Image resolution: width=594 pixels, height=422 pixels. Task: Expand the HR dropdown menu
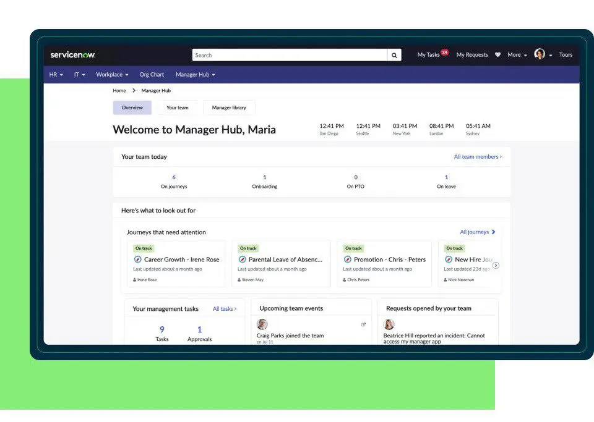coord(56,75)
